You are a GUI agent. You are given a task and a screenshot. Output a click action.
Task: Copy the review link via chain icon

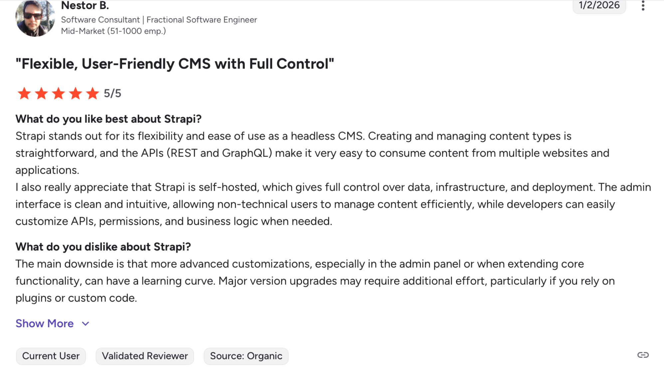643,355
